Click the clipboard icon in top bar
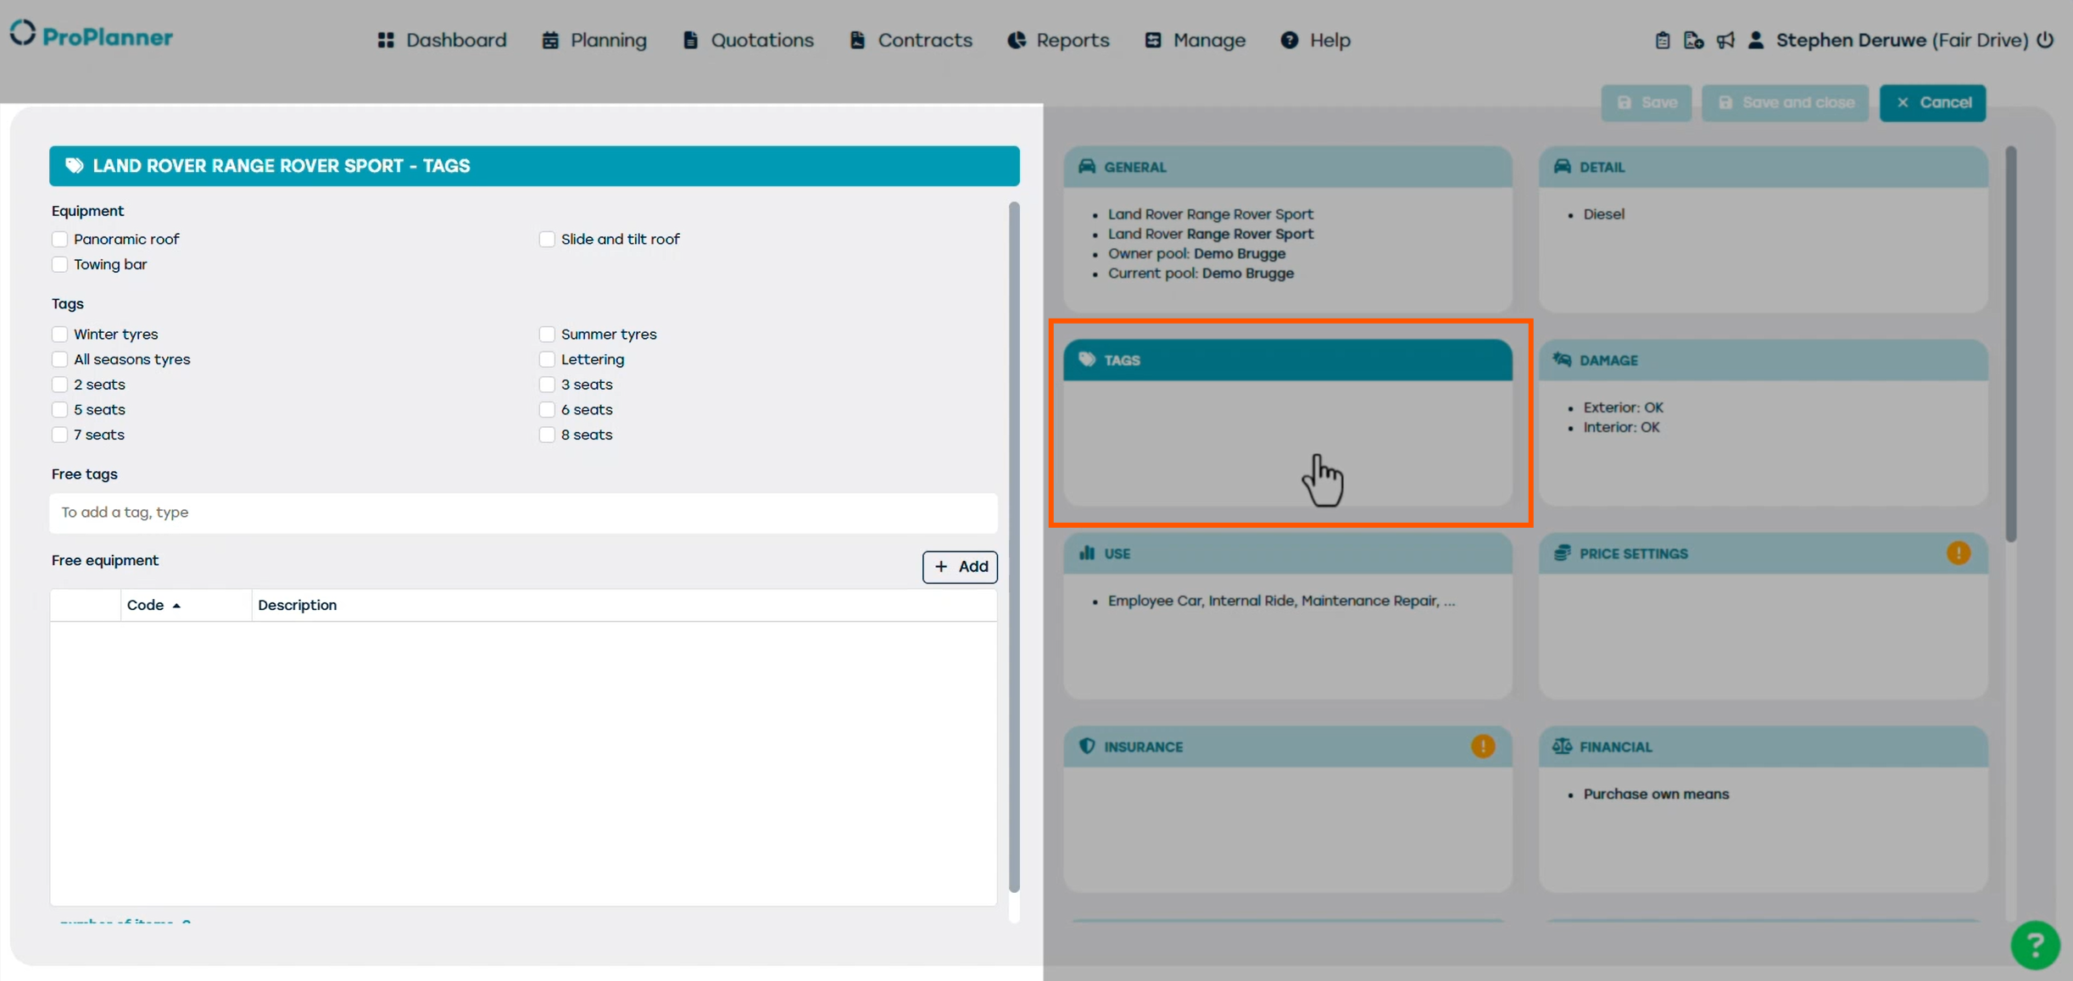The width and height of the screenshot is (2073, 981). tap(1662, 40)
